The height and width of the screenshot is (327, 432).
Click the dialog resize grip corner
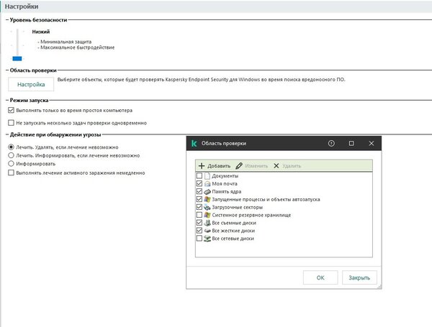pyautogui.click(x=379, y=287)
